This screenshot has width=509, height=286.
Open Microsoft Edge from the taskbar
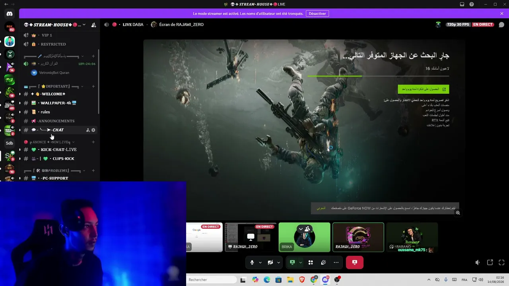pos(267,280)
